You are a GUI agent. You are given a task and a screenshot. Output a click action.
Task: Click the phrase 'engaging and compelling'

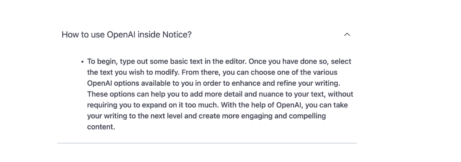(x=283, y=116)
